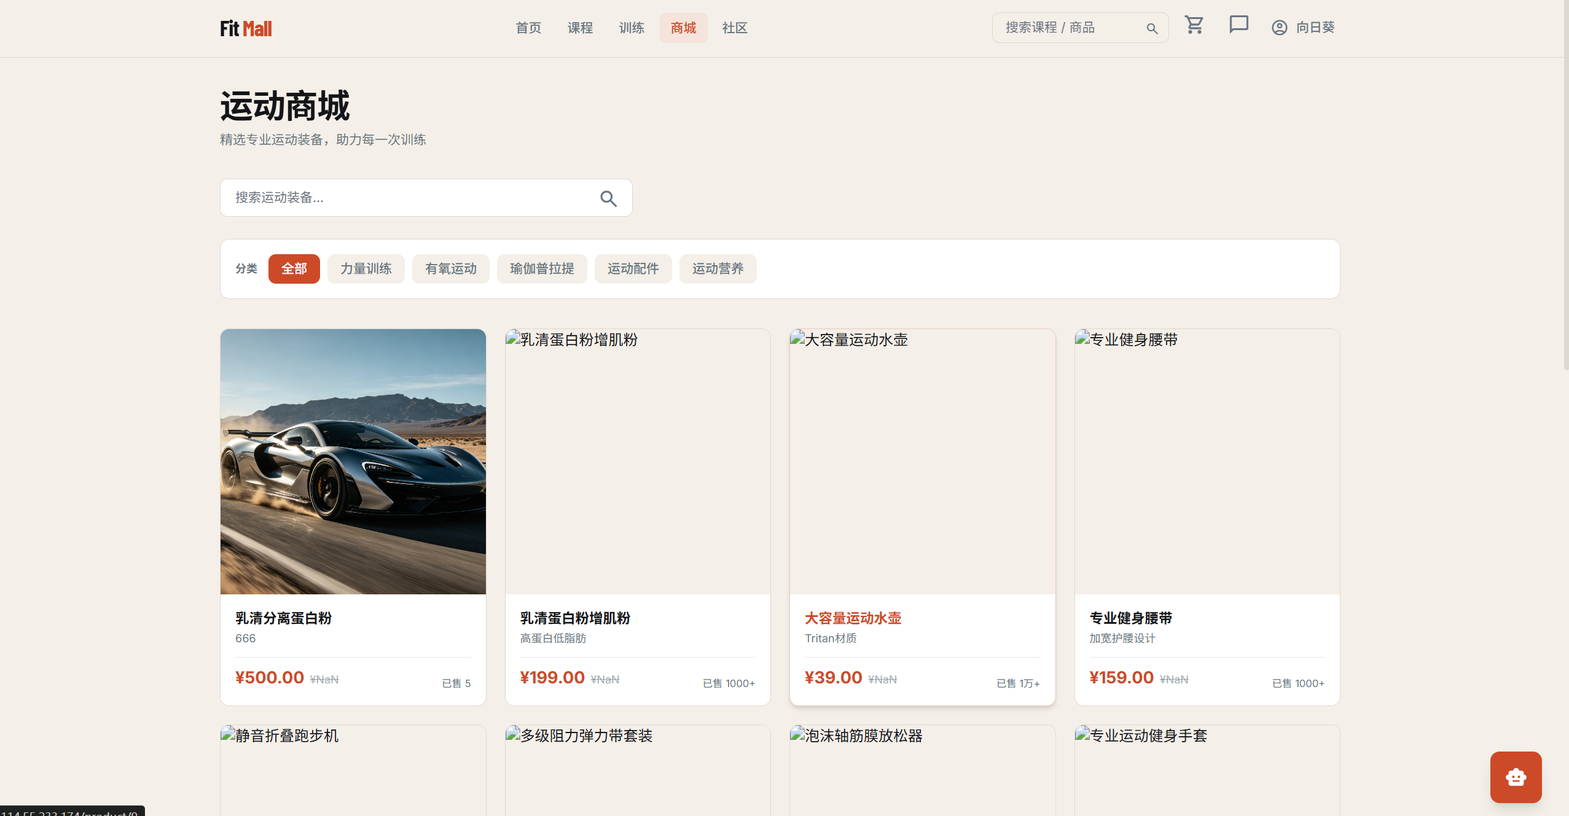Open the 静音折叠跑步机 product image

[353, 771]
